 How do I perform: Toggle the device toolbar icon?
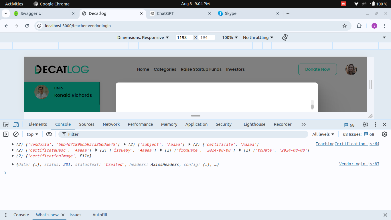[16, 124]
